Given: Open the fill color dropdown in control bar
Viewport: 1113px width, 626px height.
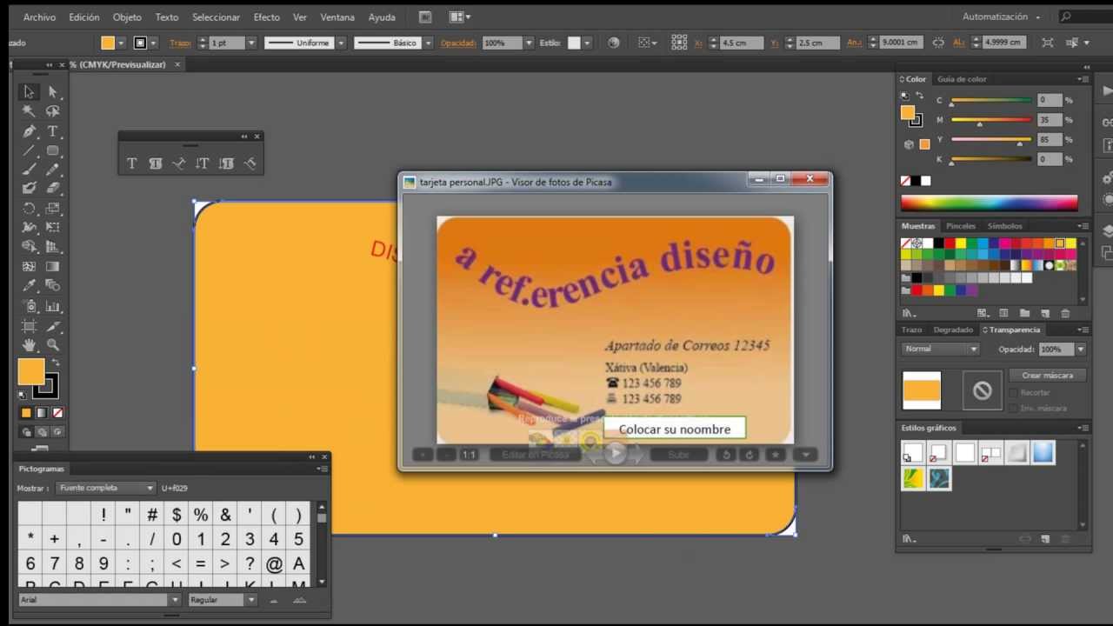Looking at the screenshot, I should (x=121, y=43).
